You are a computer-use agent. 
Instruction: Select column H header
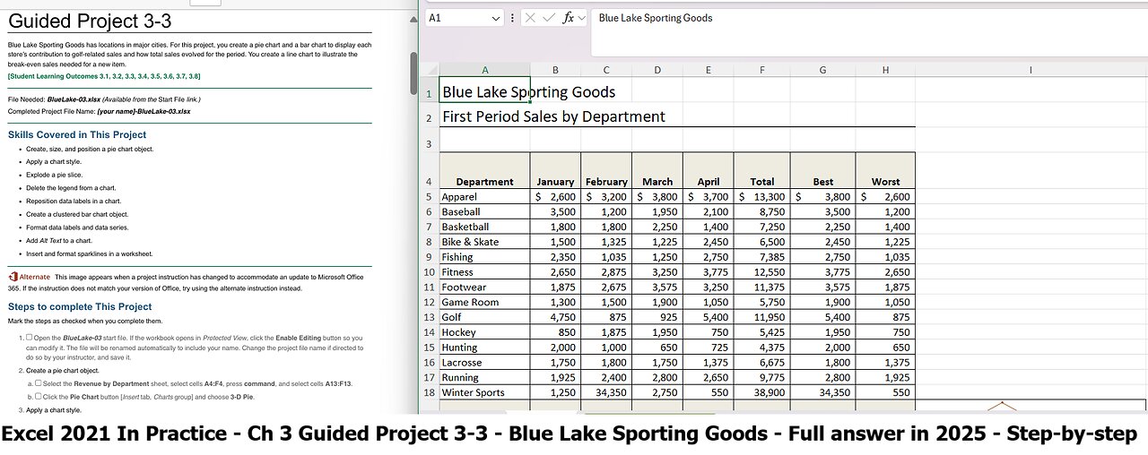(x=886, y=70)
